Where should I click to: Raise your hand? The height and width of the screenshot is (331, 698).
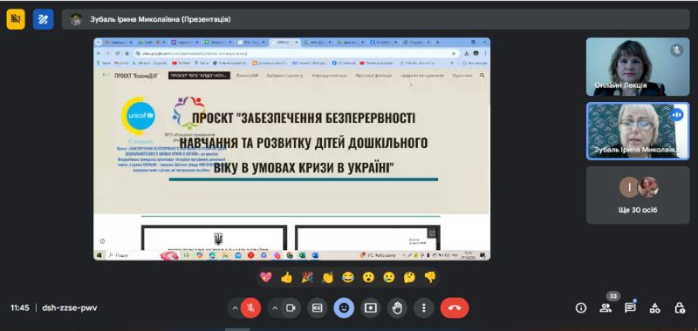[397, 307]
